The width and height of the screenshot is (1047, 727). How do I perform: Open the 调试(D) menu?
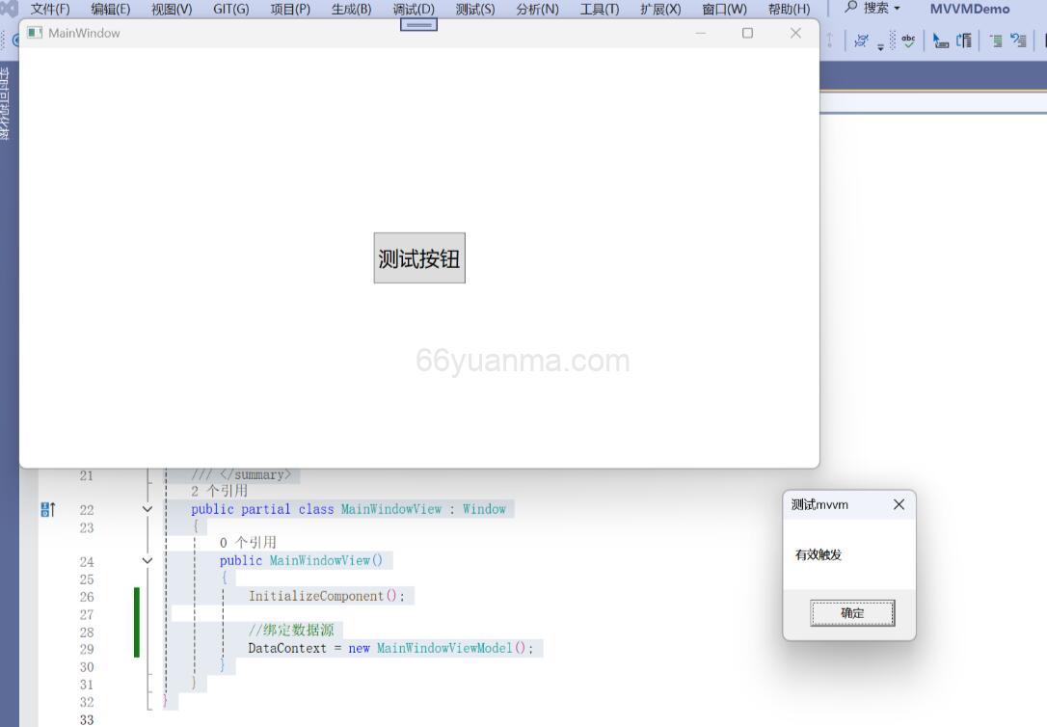[x=413, y=9]
